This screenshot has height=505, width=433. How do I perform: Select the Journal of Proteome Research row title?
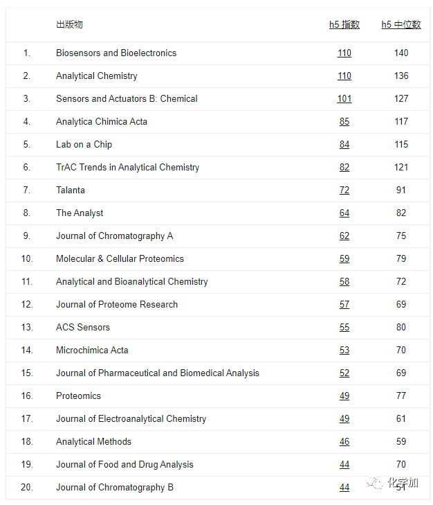click(117, 305)
